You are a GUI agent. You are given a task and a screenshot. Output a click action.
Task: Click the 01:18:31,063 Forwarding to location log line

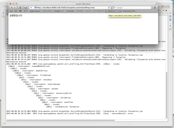pyautogui.click(x=74, y=111)
